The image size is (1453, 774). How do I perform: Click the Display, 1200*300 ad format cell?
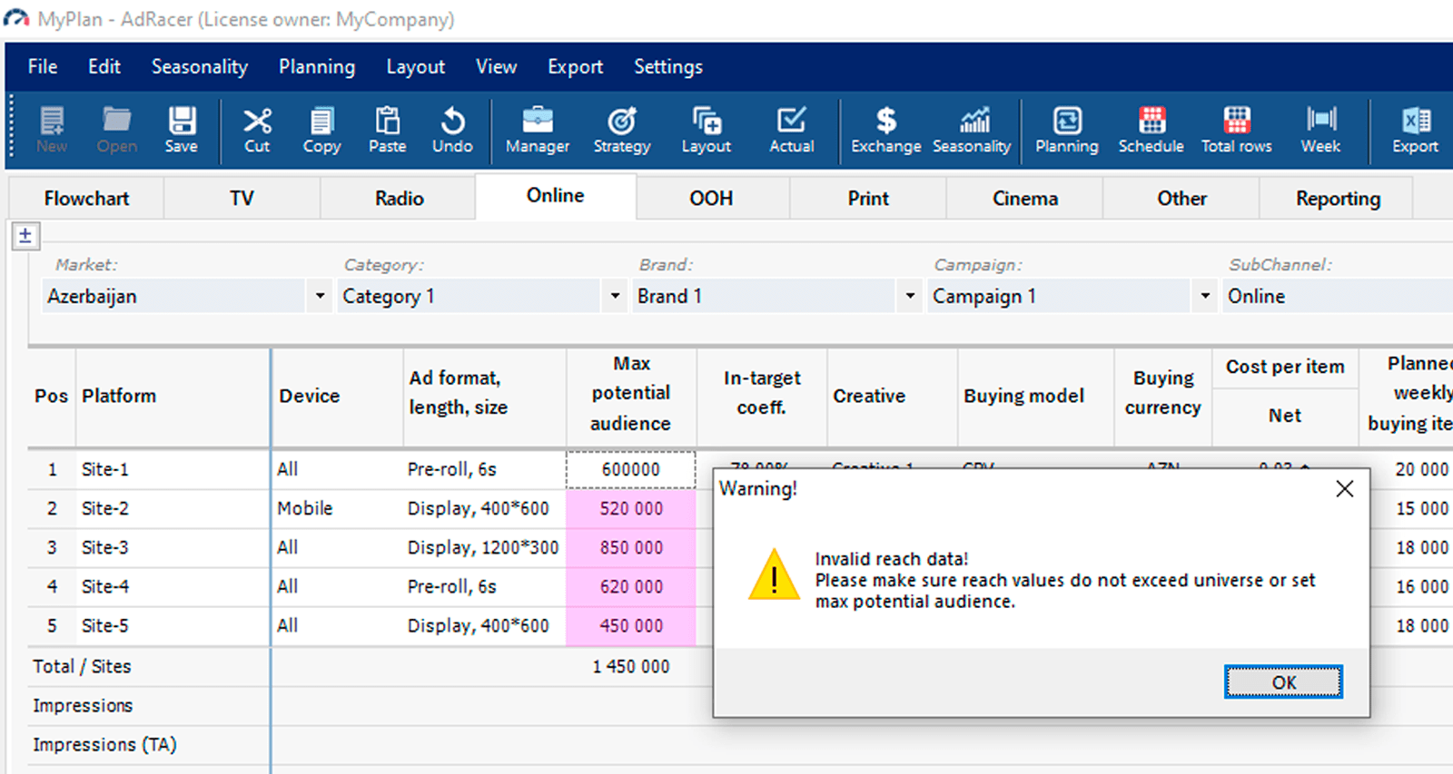pos(484,548)
